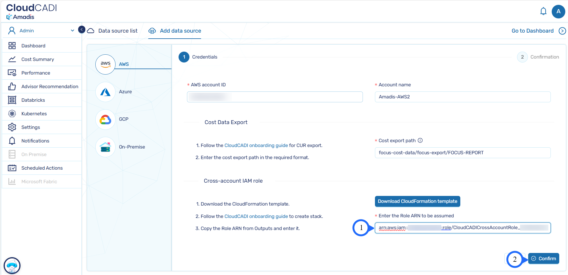Viewport: 568px width, 275px height.
Task: Expand the Admin role dropdown
Action: tap(72, 30)
